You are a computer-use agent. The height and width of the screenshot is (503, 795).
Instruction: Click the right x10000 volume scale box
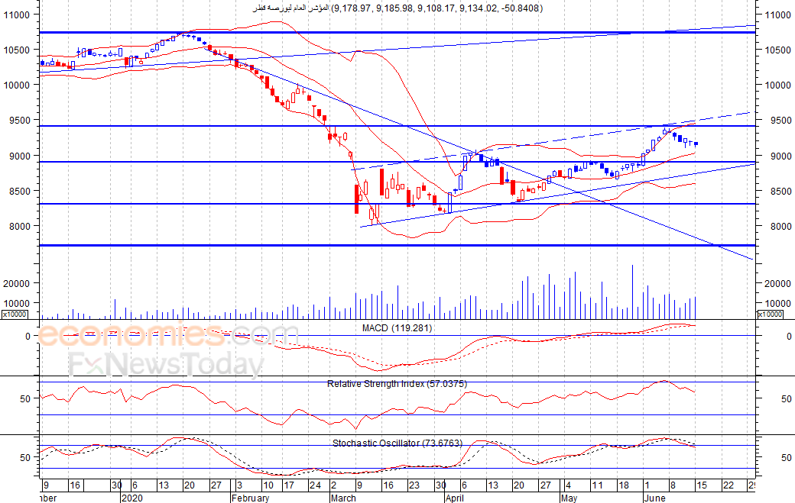(x=770, y=314)
